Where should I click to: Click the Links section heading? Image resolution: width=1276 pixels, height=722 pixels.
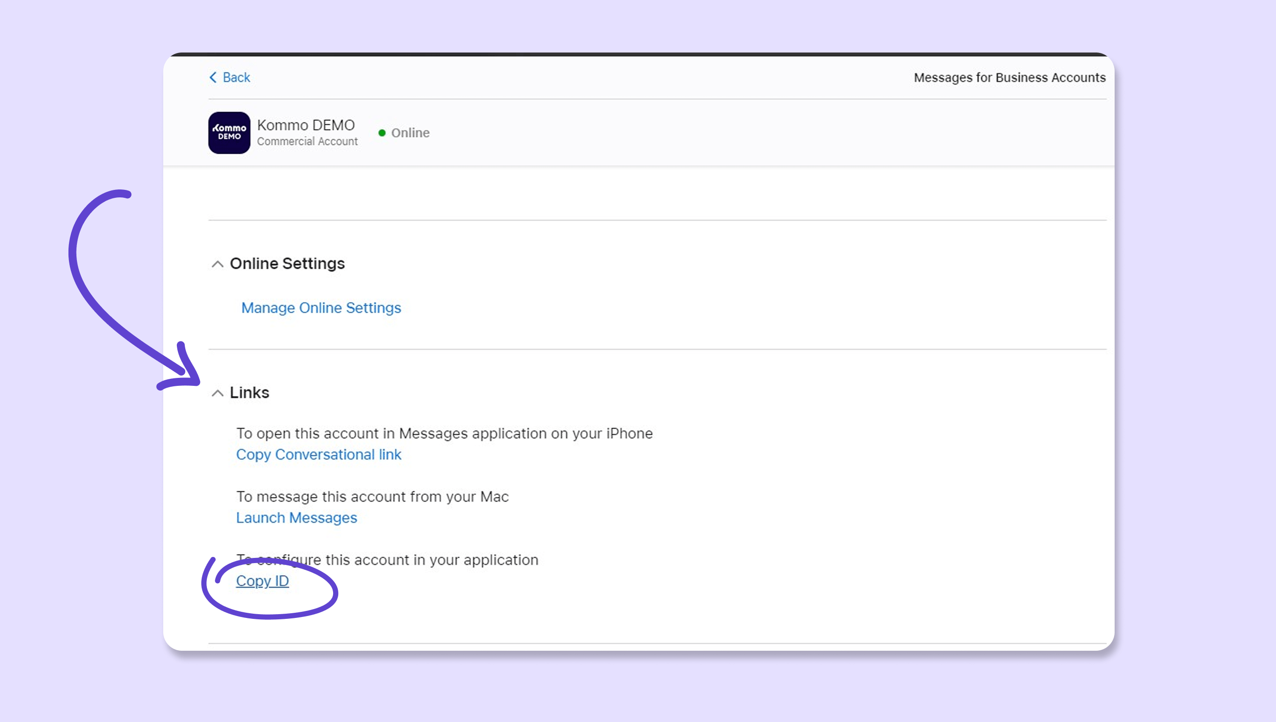click(x=249, y=393)
